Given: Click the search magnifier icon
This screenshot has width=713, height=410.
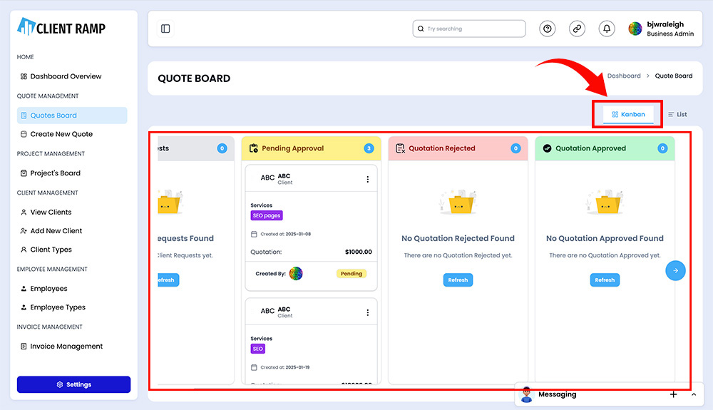Looking at the screenshot, I should tap(421, 29).
